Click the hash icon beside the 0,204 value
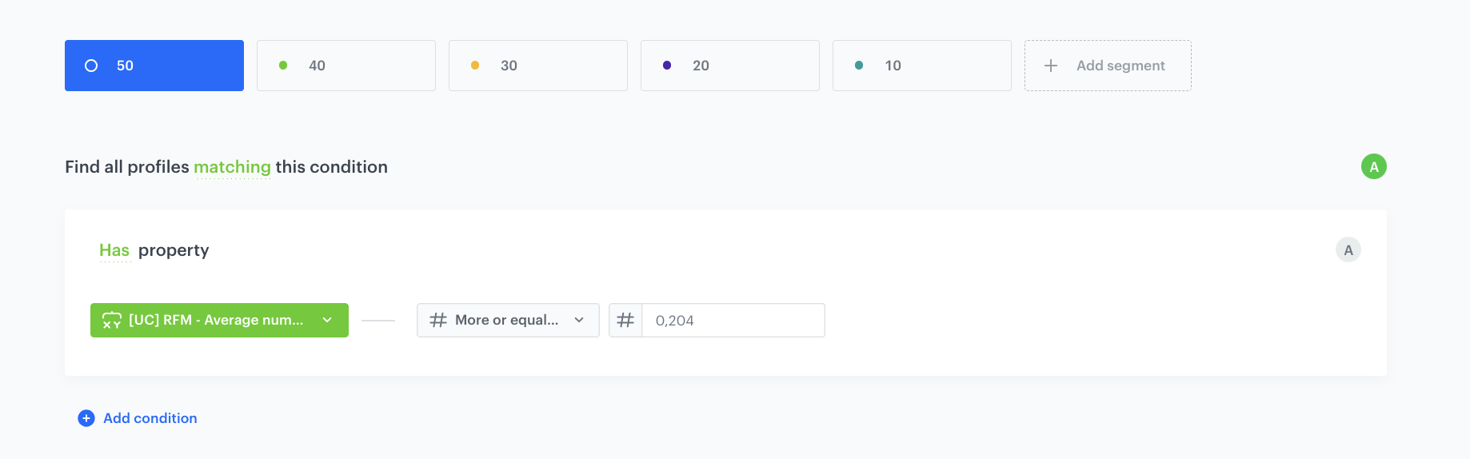 (625, 321)
